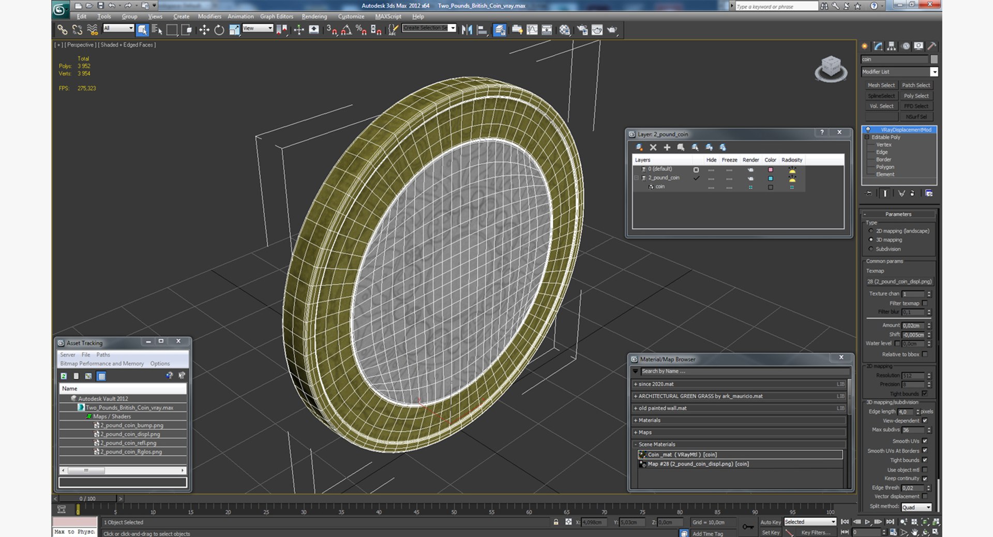The height and width of the screenshot is (537, 993).
Task: Click the render teapot icon
Action: point(612,30)
